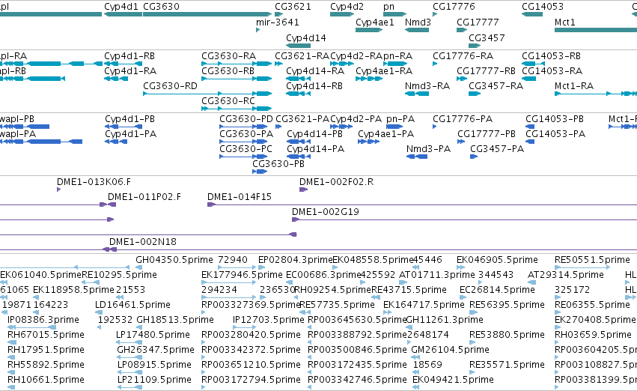Click protein Cyp4ae1-PA

[x=386, y=134]
